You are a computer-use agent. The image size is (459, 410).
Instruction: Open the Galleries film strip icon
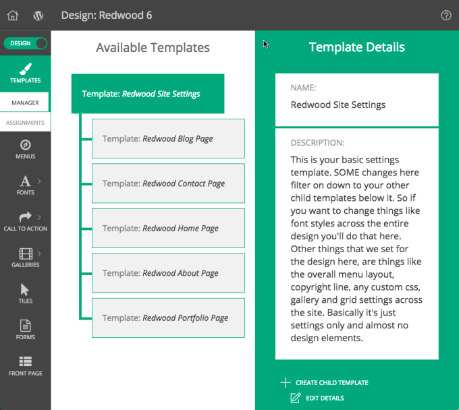(26, 254)
